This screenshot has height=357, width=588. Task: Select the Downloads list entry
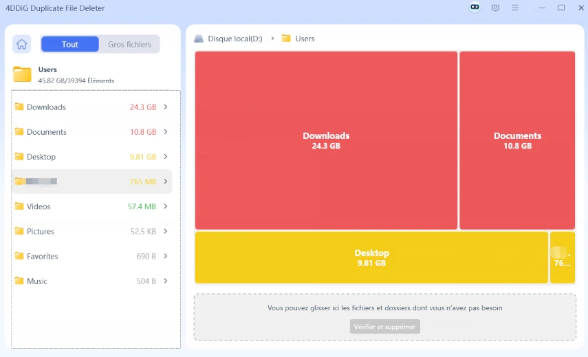92,107
